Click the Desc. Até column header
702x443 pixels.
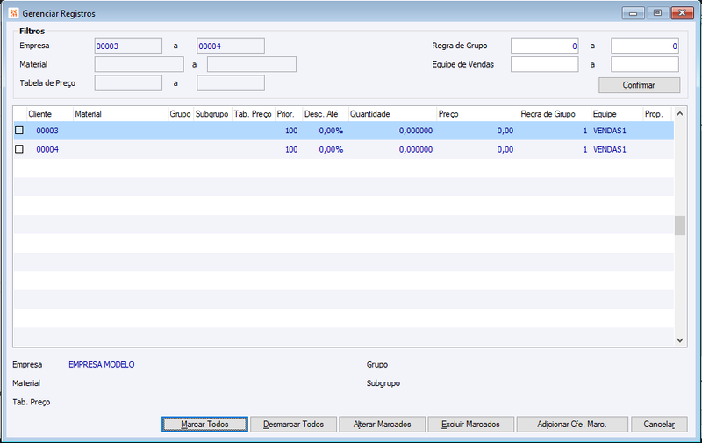[325, 114]
